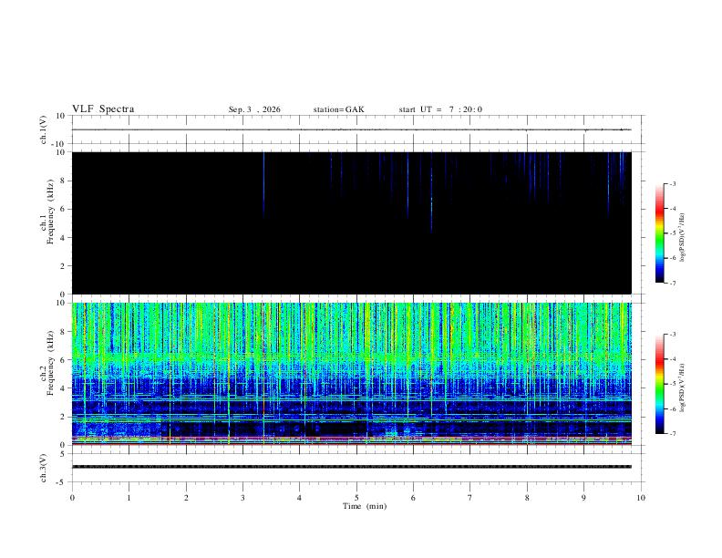The image size is (722, 558).
Task: Click the -3 label on ch.1 color bar
Action: tap(672, 183)
